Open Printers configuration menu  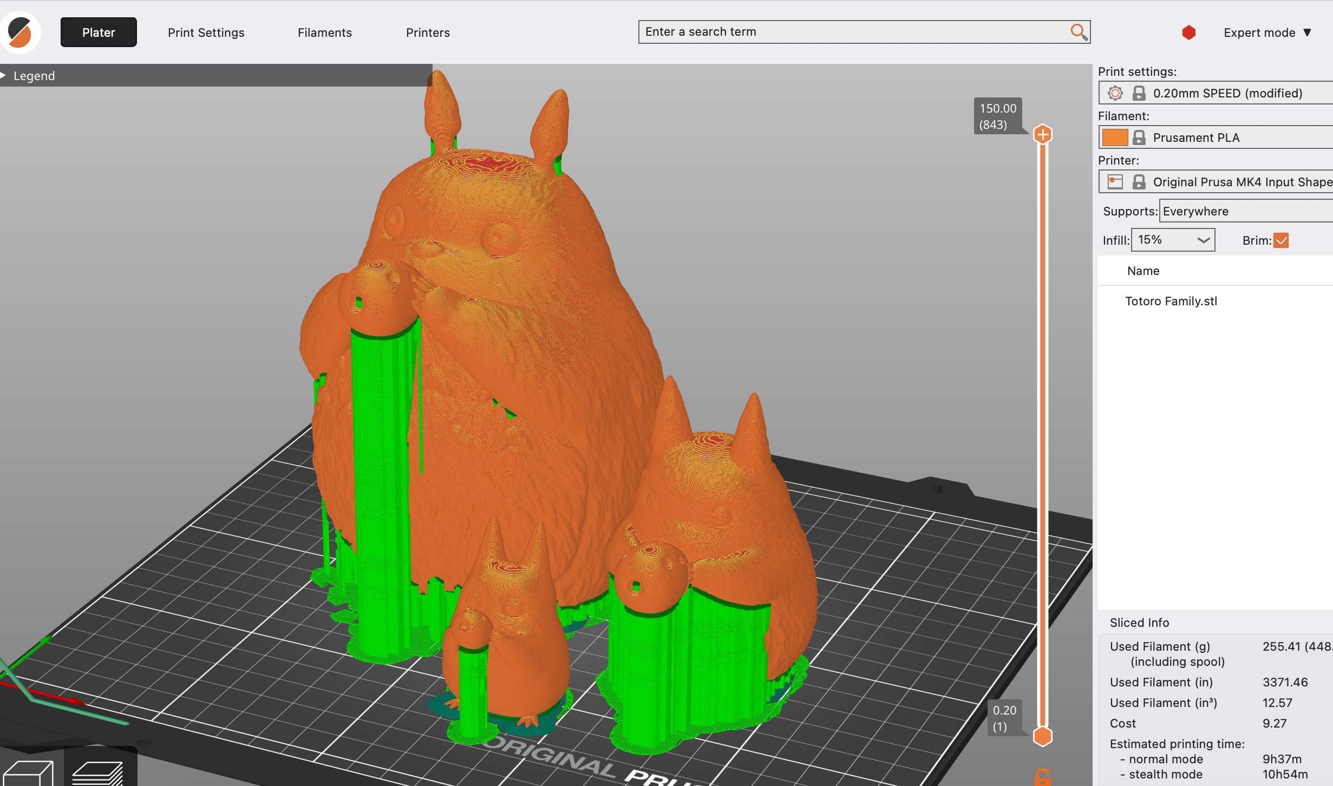click(428, 32)
